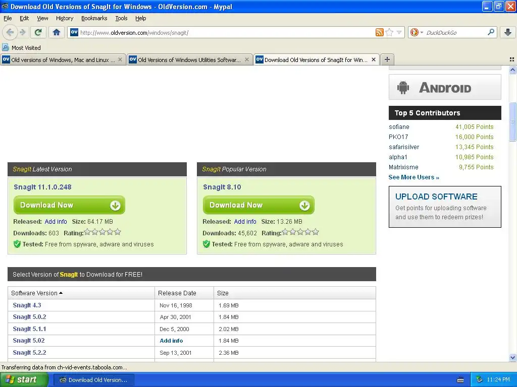
Task: Click 'Download Old Version...' taskbar button
Action: [x=93, y=380]
